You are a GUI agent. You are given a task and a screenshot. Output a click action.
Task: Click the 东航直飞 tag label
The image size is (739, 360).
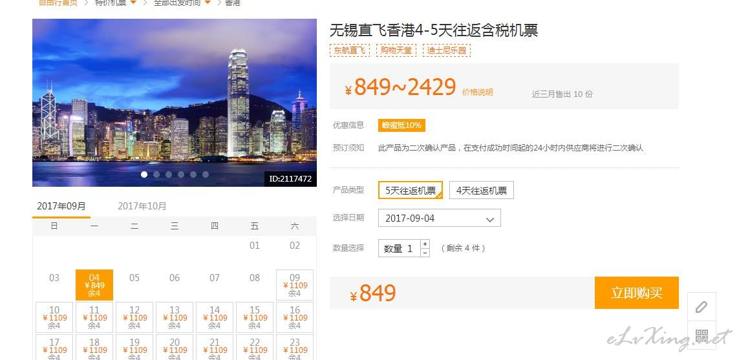350,50
